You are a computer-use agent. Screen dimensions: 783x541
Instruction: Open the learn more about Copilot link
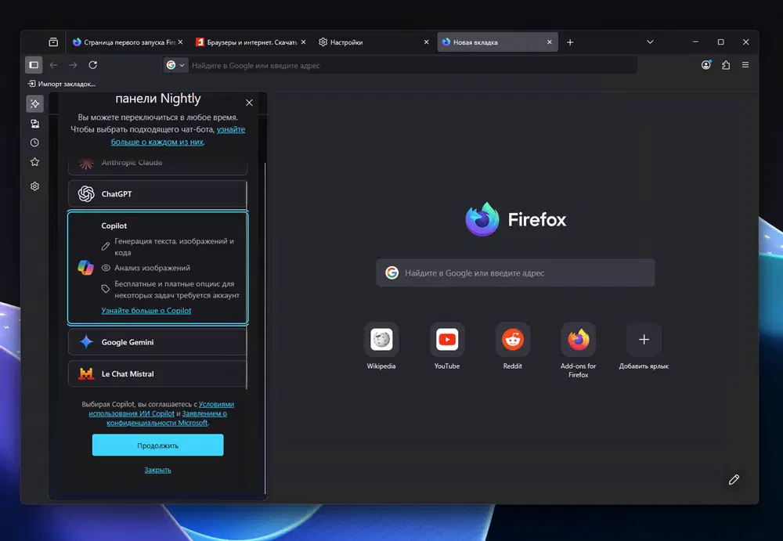(146, 311)
